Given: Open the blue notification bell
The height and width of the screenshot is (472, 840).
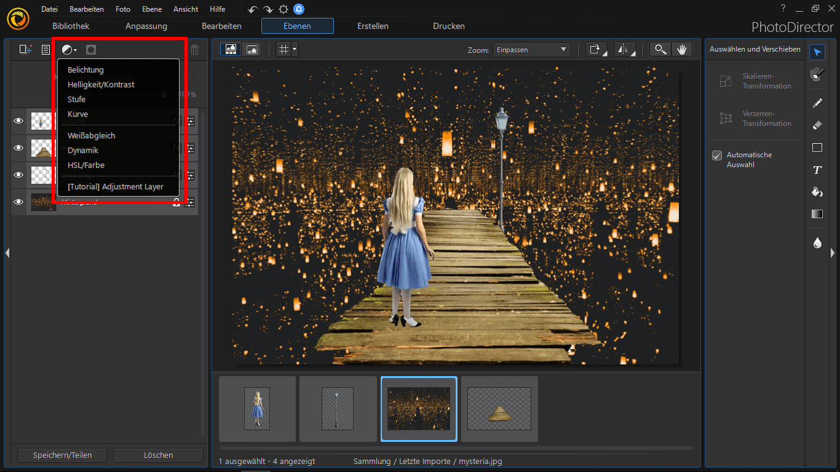Looking at the screenshot, I should pyautogui.click(x=298, y=9).
